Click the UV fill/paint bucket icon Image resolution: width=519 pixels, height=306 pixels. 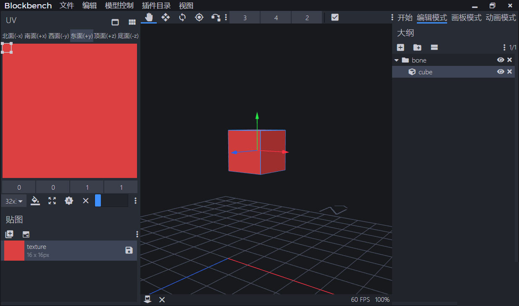(36, 201)
